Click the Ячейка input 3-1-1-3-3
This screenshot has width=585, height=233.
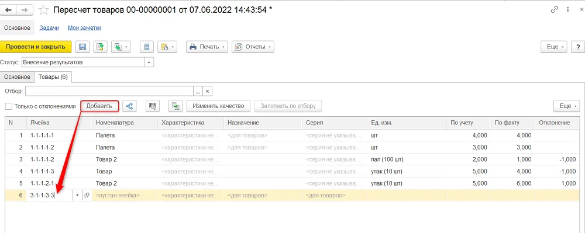tap(49, 196)
